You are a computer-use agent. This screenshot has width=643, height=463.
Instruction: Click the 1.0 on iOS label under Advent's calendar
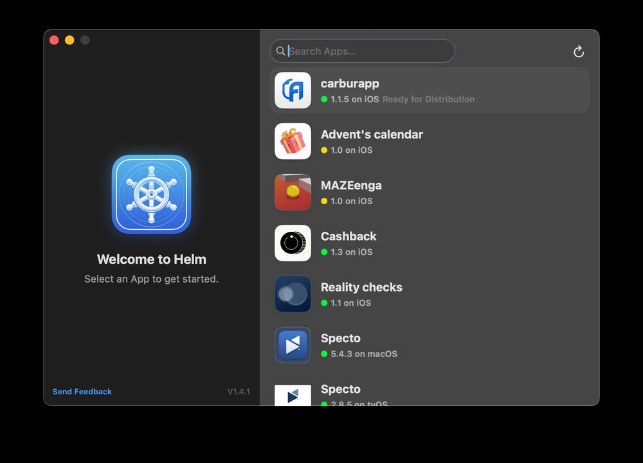(352, 150)
